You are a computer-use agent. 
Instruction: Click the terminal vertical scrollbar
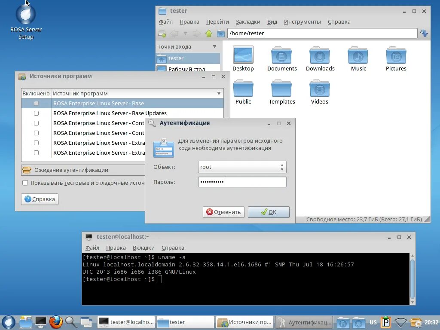coord(412,279)
